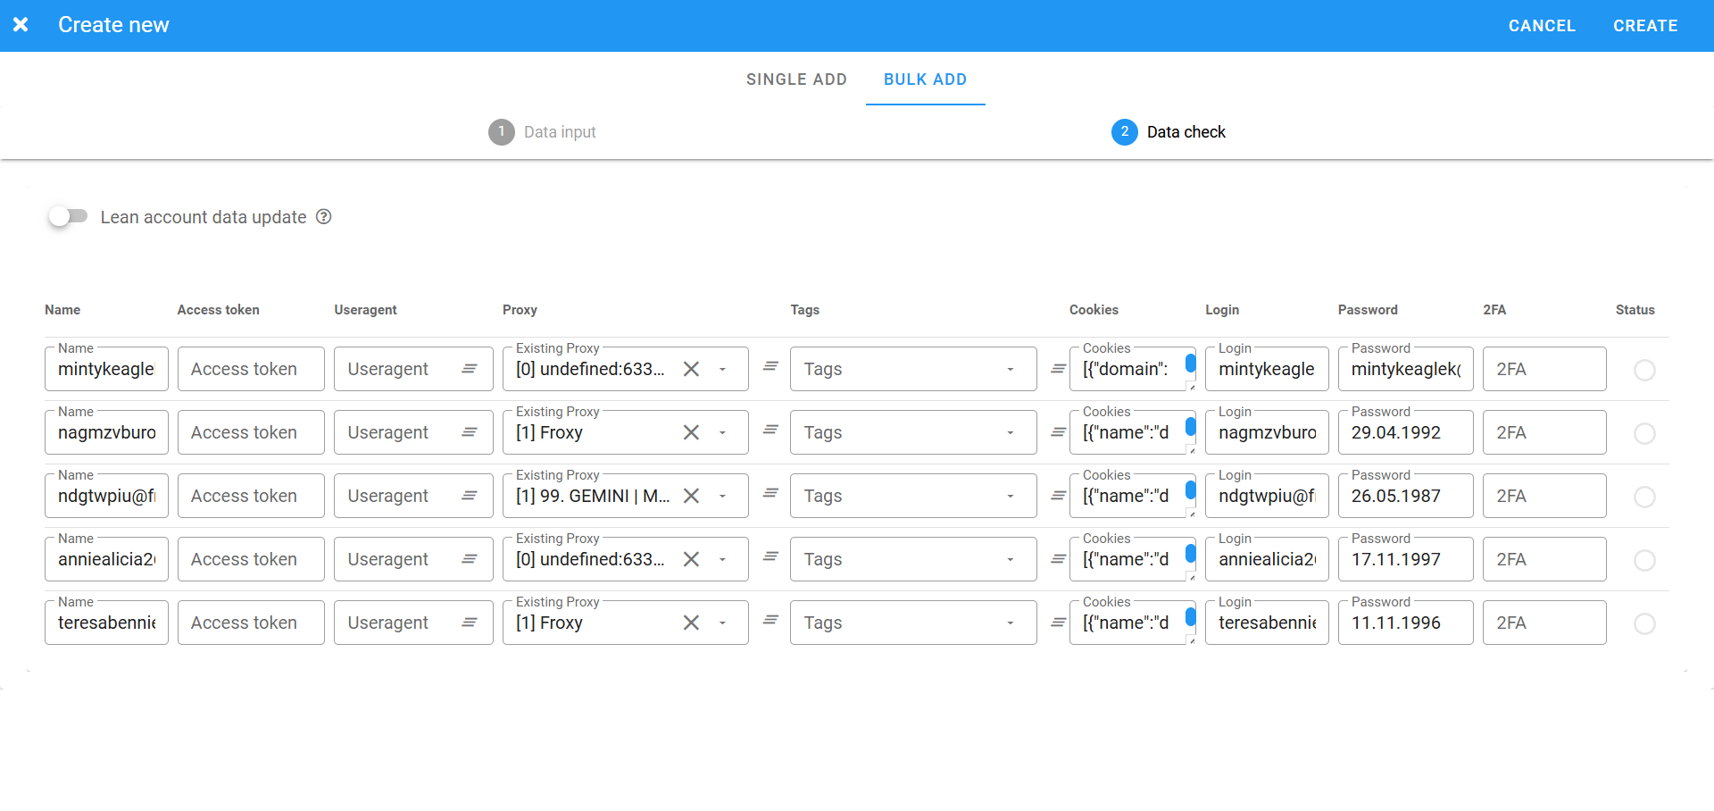1714x811 pixels.
Task: Edit Password field showing 11.11.1996
Action: pos(1405,623)
